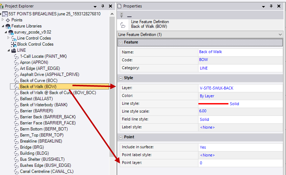Open the Properties panel options menu
This screenshot has height=175, width=286.
263,6
